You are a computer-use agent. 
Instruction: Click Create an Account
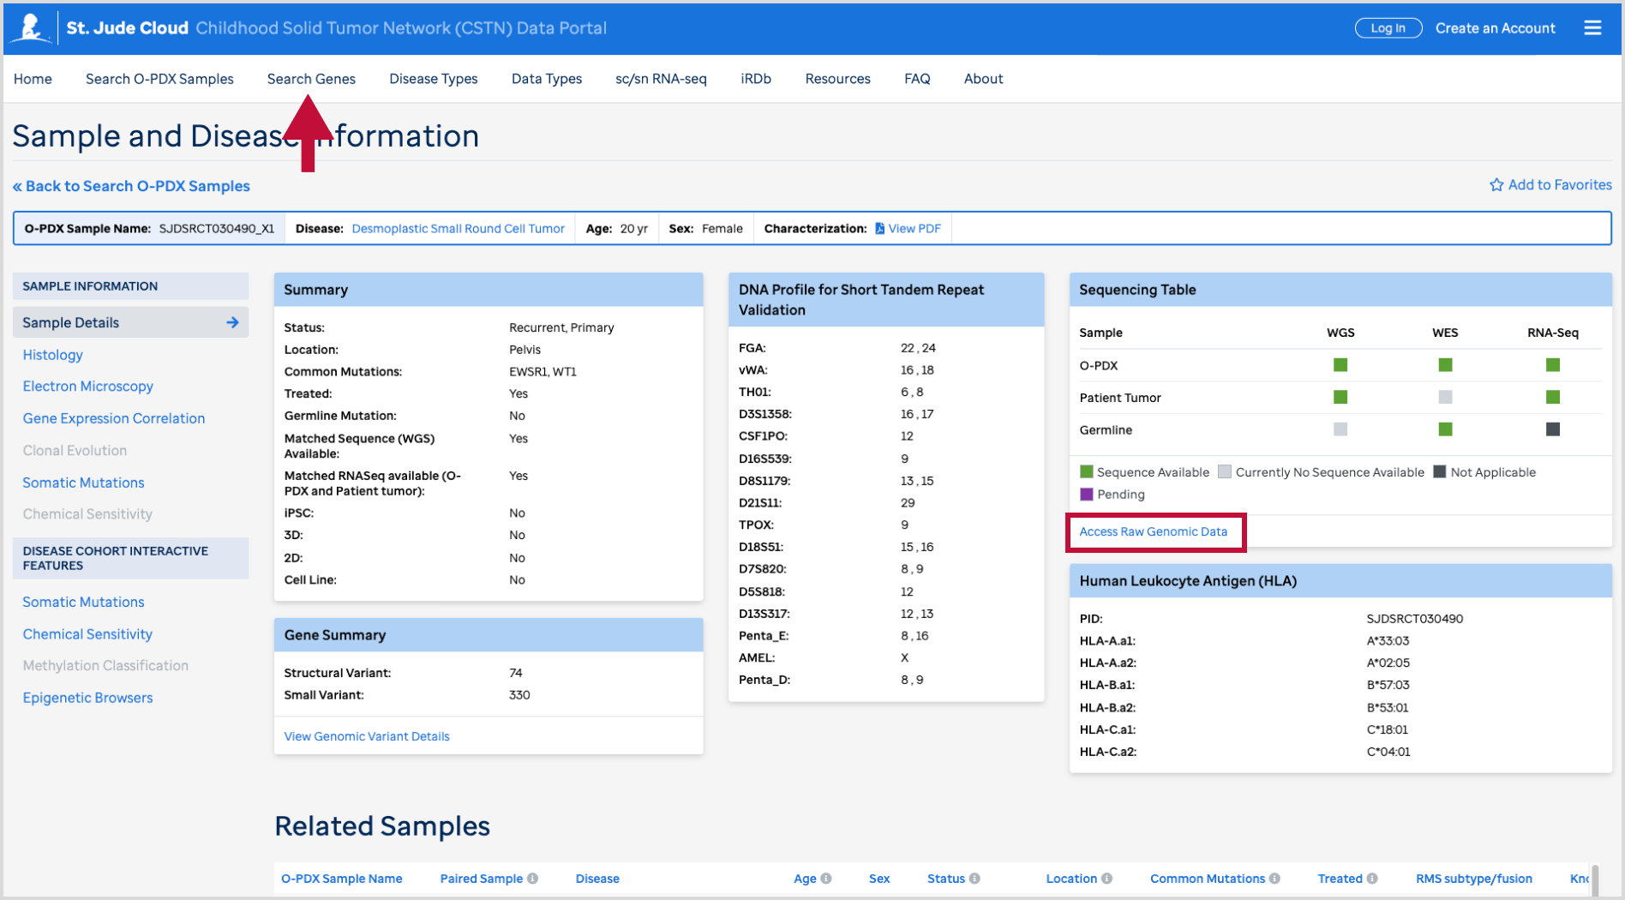[1495, 28]
